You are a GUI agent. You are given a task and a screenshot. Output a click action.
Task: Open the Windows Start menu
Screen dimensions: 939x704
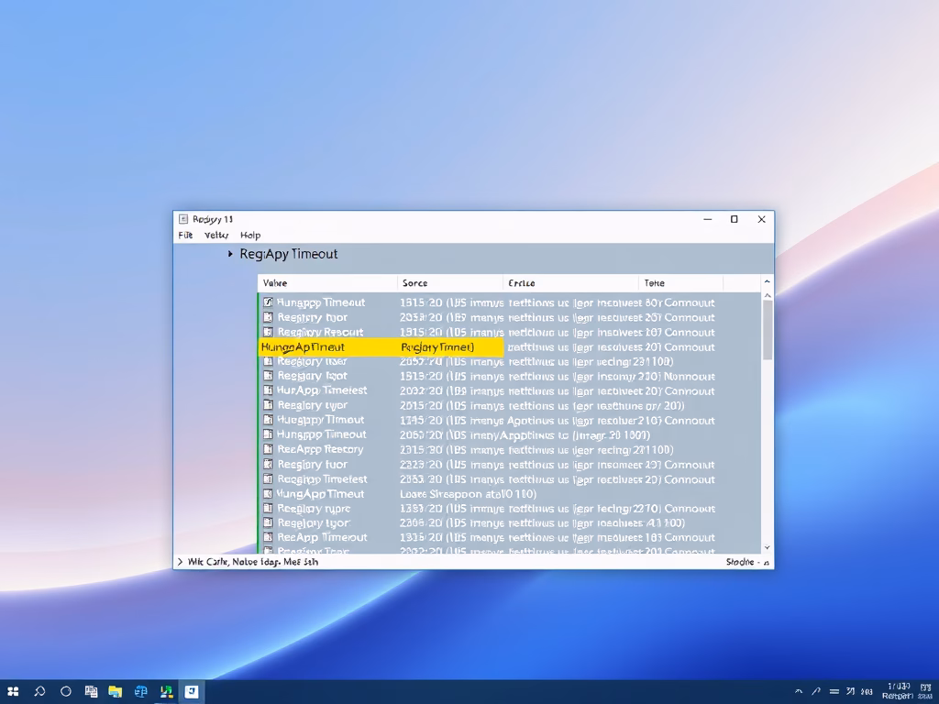(14, 692)
